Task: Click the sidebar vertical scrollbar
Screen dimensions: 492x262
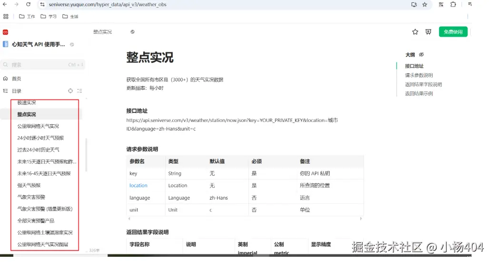Action: (x=86, y=155)
